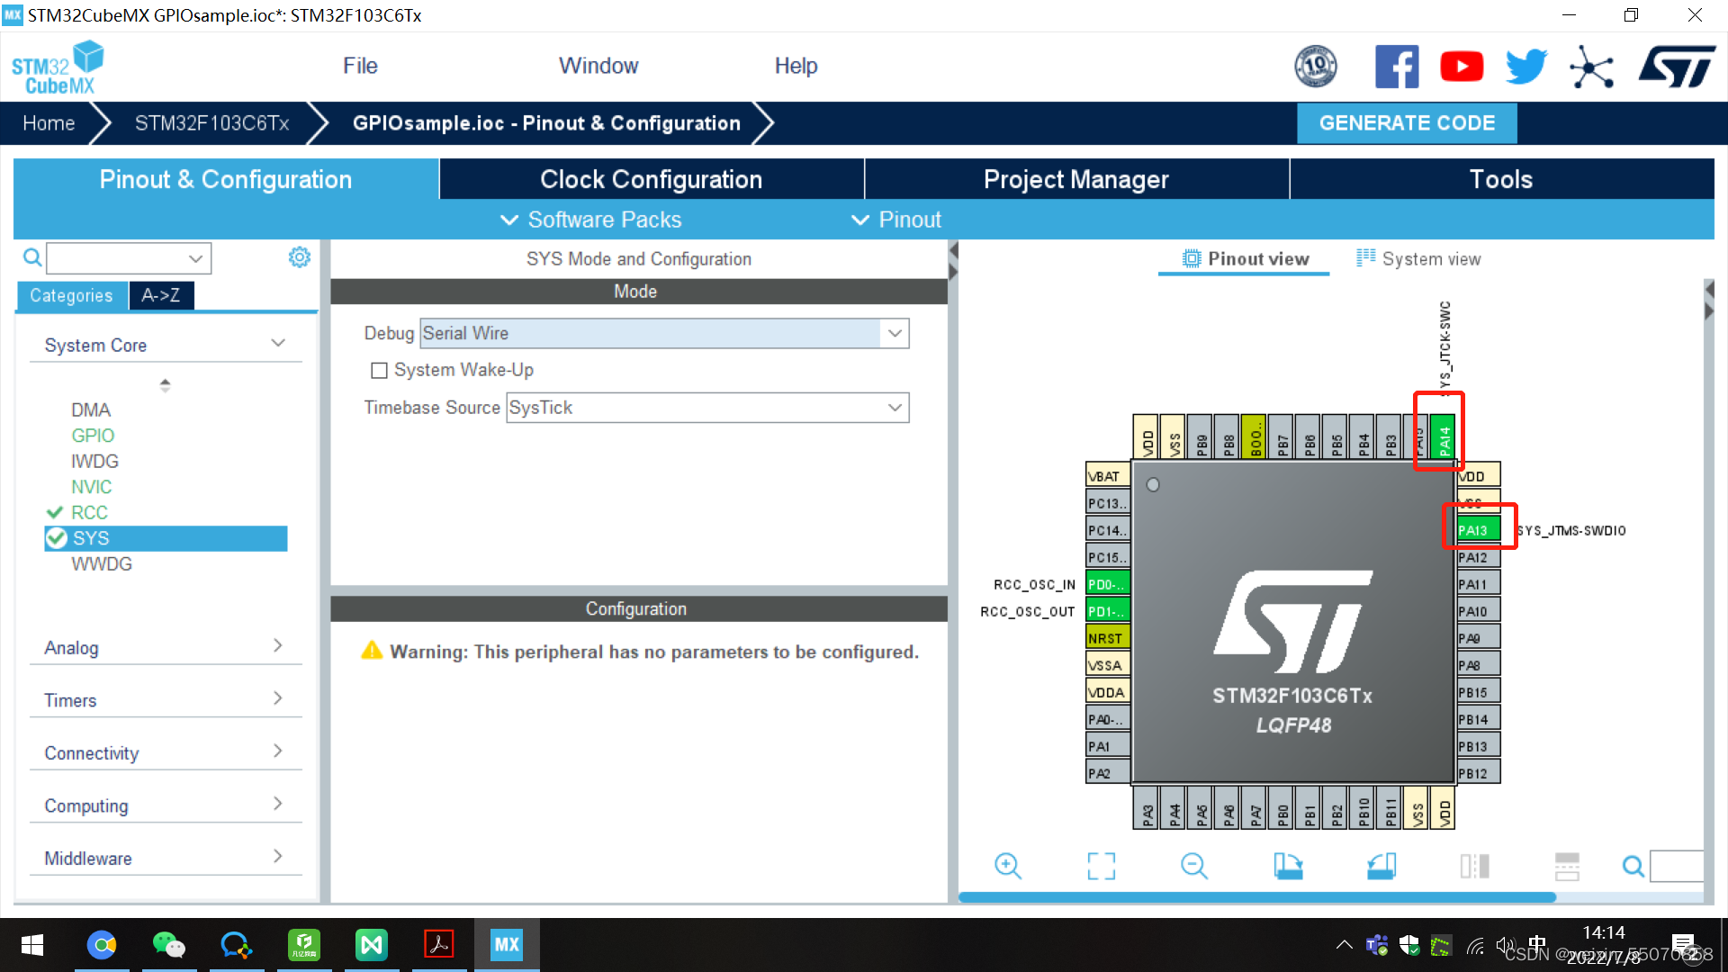Image resolution: width=1728 pixels, height=972 pixels.
Task: Switch to Clock Configuration tab
Action: (x=651, y=179)
